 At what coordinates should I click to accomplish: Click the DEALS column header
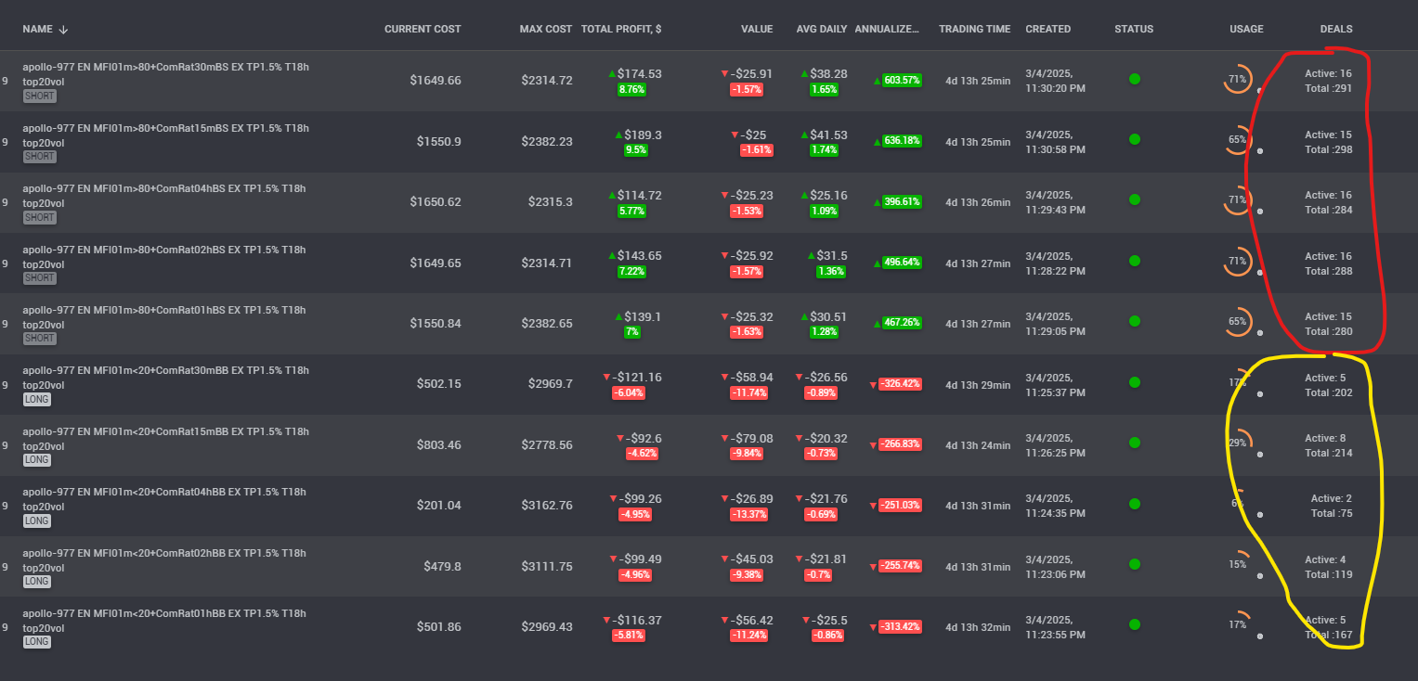pyautogui.click(x=1336, y=29)
